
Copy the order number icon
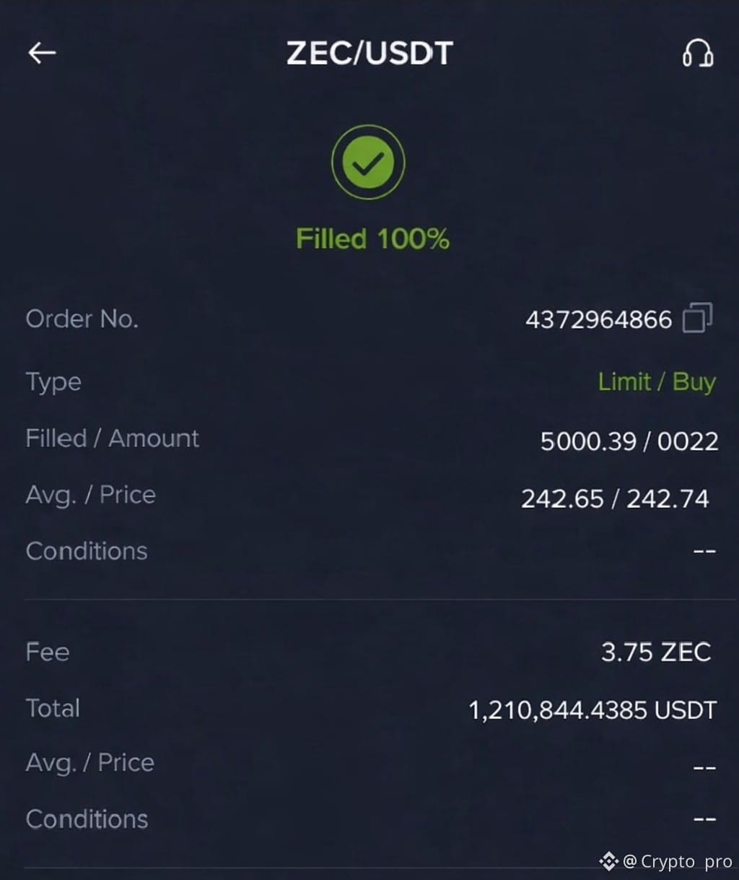[697, 318]
